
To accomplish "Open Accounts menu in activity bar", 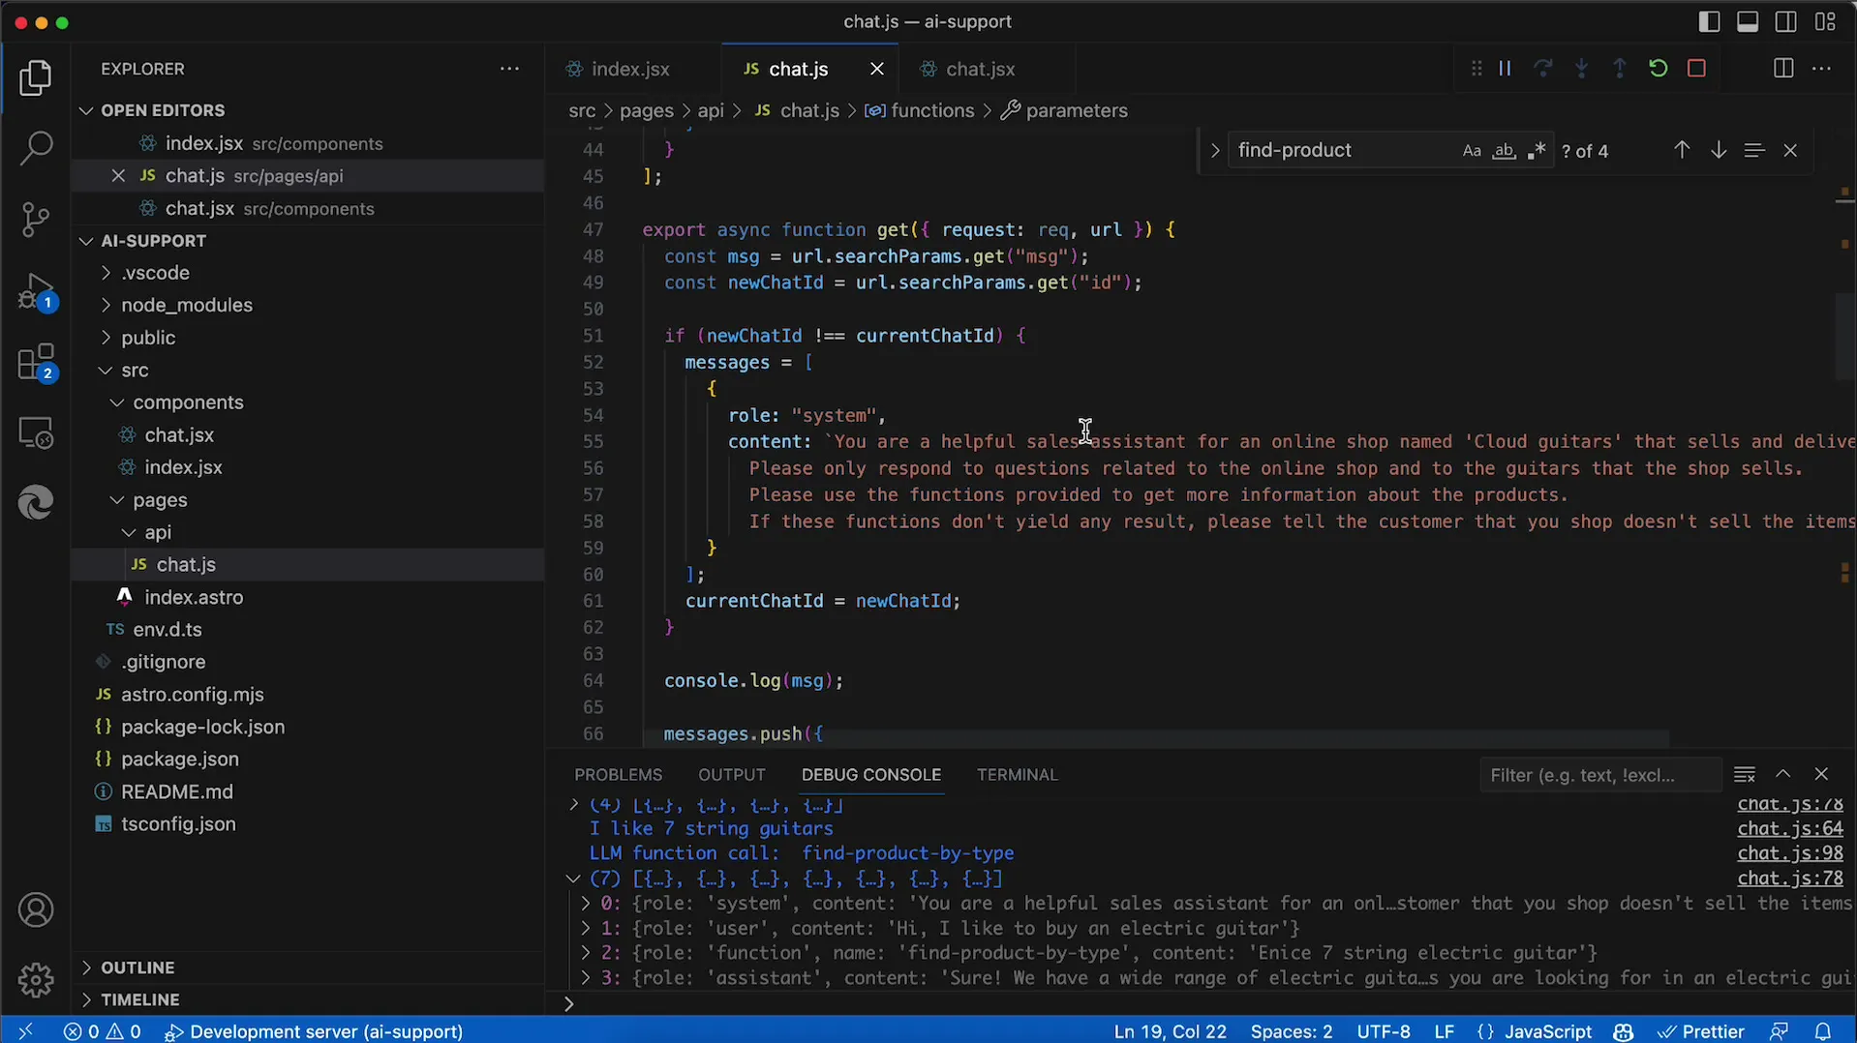I will coord(36,910).
